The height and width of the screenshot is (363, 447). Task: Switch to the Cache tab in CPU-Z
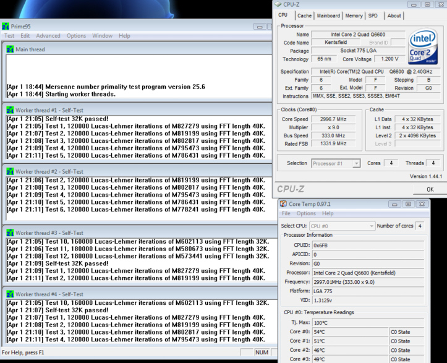point(304,15)
